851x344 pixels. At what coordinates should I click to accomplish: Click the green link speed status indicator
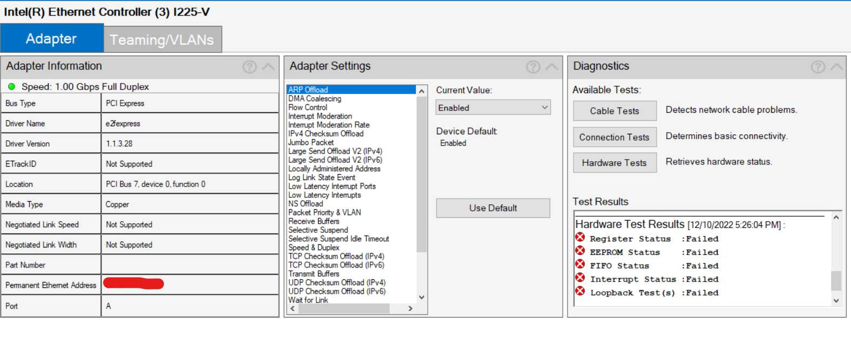click(x=11, y=86)
